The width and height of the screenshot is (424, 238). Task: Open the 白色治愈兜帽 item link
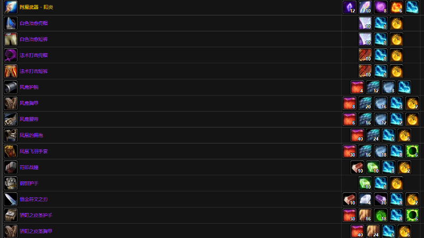[x=34, y=23]
